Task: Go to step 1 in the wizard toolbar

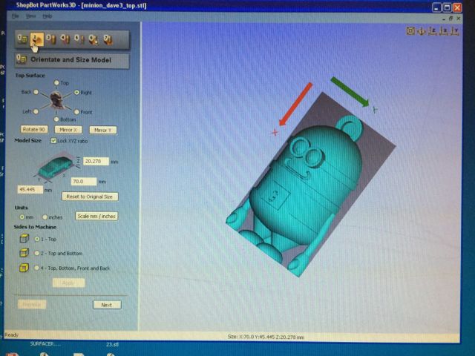Action: (22, 39)
